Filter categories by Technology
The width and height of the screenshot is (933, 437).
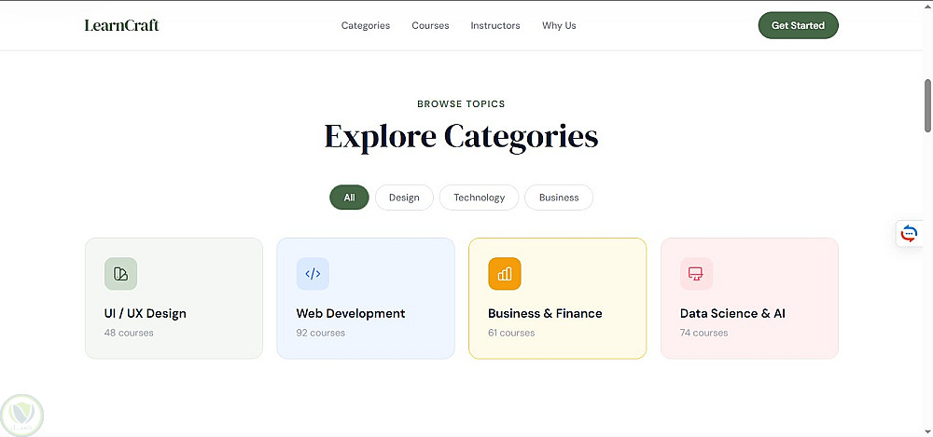(479, 198)
